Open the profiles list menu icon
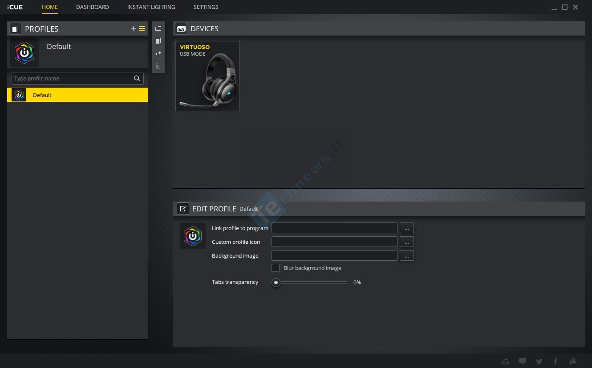The width and height of the screenshot is (592, 368). tap(142, 28)
